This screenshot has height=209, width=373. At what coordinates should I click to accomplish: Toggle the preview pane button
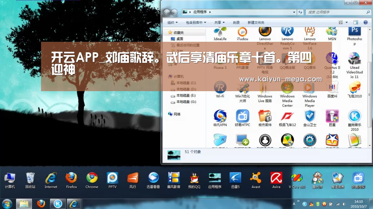(x=356, y=23)
